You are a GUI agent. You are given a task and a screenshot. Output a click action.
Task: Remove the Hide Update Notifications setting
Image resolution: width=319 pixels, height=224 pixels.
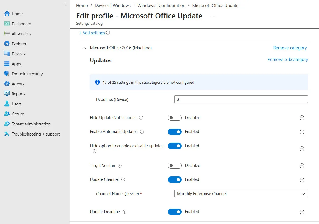click(302, 118)
